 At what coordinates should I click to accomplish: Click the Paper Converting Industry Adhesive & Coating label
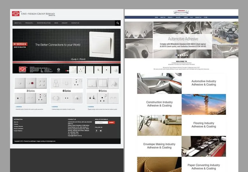204,167
